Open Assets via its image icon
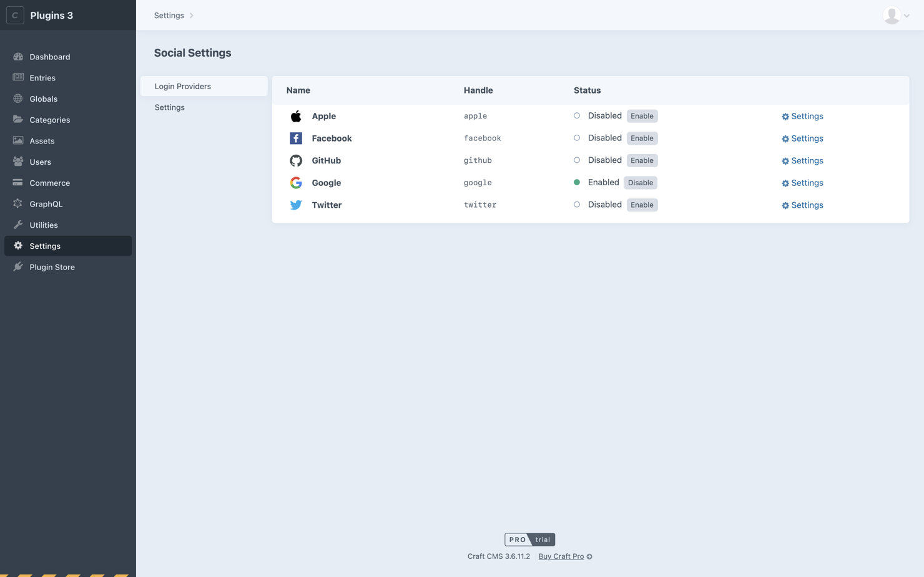Image resolution: width=924 pixels, height=577 pixels. [18, 141]
